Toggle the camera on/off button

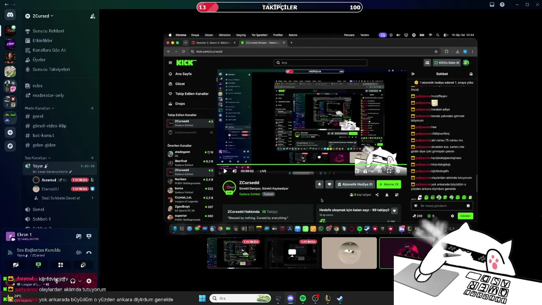(16, 265)
